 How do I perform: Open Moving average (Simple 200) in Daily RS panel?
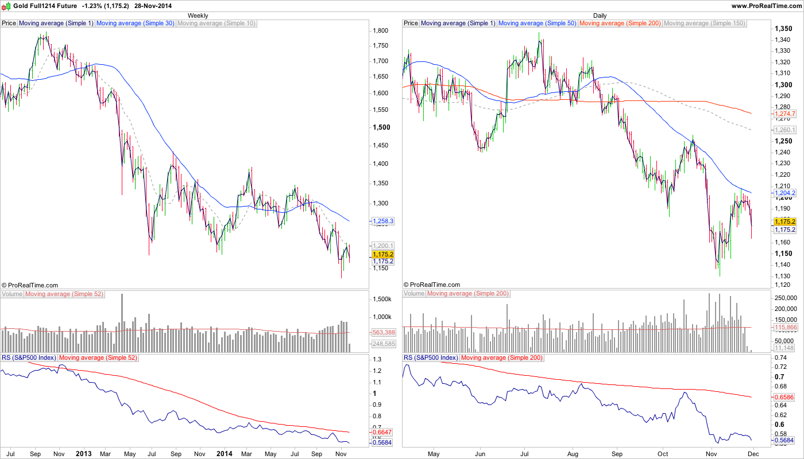tap(501, 358)
